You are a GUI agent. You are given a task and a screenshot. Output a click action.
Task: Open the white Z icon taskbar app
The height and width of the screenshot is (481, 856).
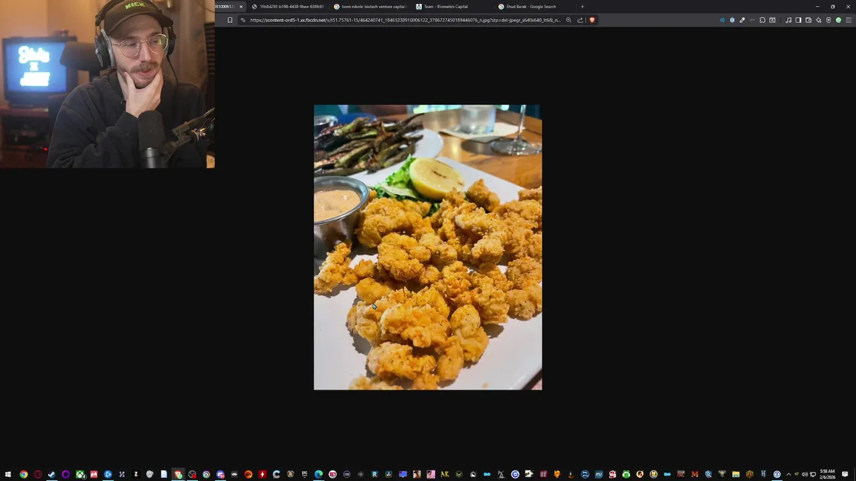point(136,474)
